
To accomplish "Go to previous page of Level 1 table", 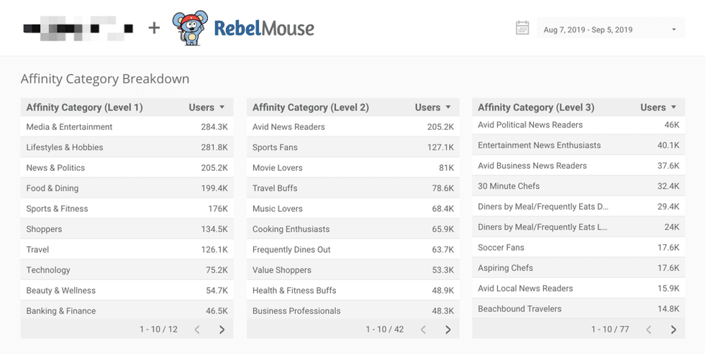I will point(197,330).
